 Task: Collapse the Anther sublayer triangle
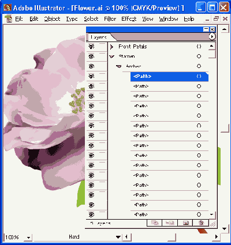click(x=119, y=66)
